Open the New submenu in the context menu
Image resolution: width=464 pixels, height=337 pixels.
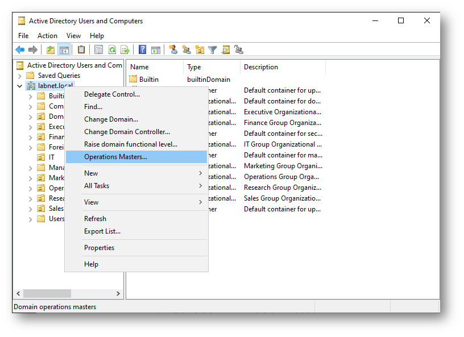coord(136,173)
